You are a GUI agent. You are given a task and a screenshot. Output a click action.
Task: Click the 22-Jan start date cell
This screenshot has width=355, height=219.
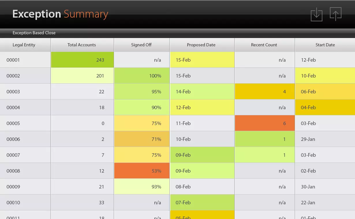point(325,203)
